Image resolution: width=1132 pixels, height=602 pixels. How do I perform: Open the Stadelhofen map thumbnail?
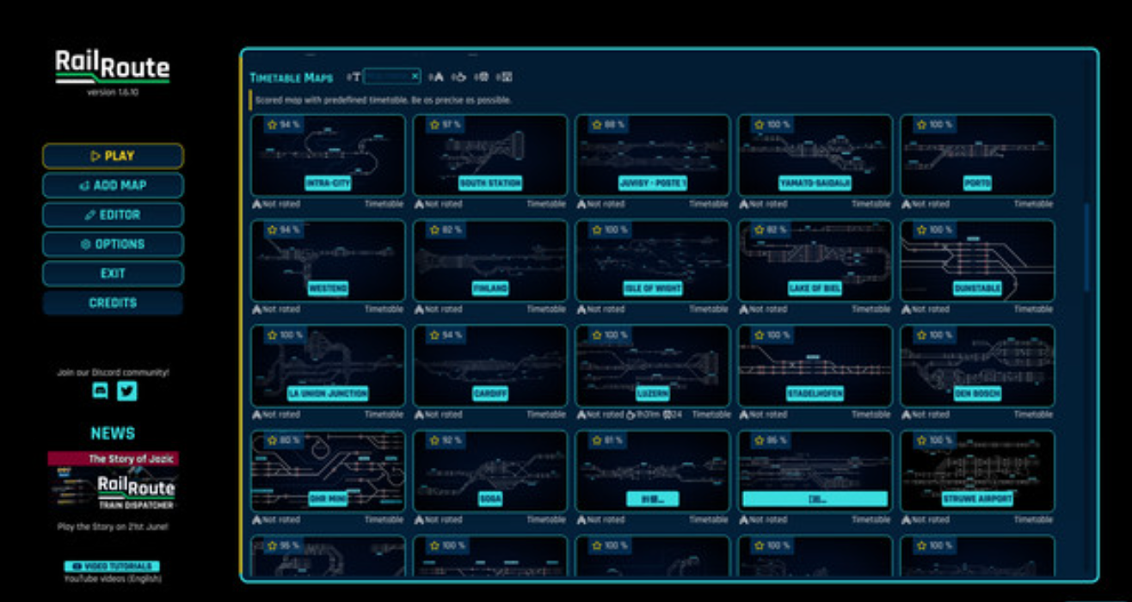pyautogui.click(x=815, y=365)
